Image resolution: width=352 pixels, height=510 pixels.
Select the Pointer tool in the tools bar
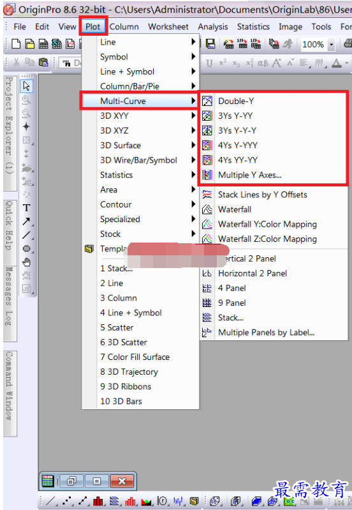point(26,86)
